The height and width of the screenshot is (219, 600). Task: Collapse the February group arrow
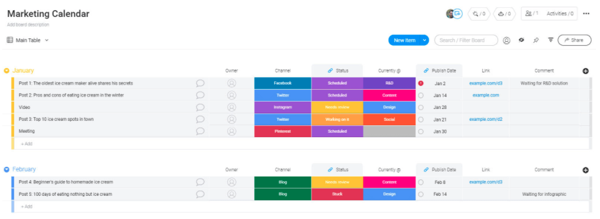click(x=7, y=169)
